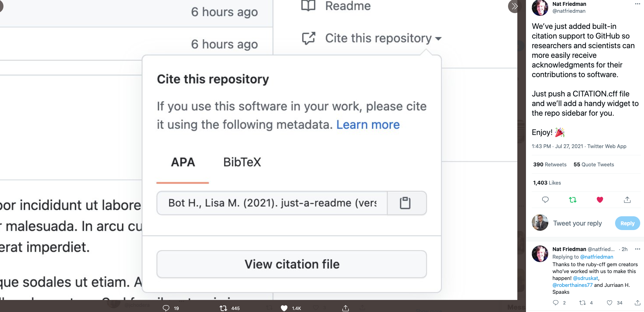Click the View citation file button
The width and height of the screenshot is (644, 312).
[x=292, y=264]
